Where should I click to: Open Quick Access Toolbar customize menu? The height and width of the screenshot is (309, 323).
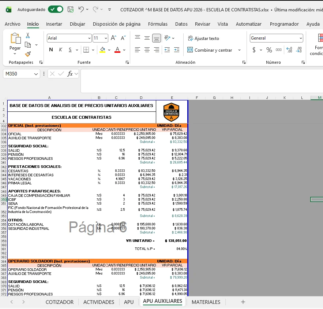(110, 10)
